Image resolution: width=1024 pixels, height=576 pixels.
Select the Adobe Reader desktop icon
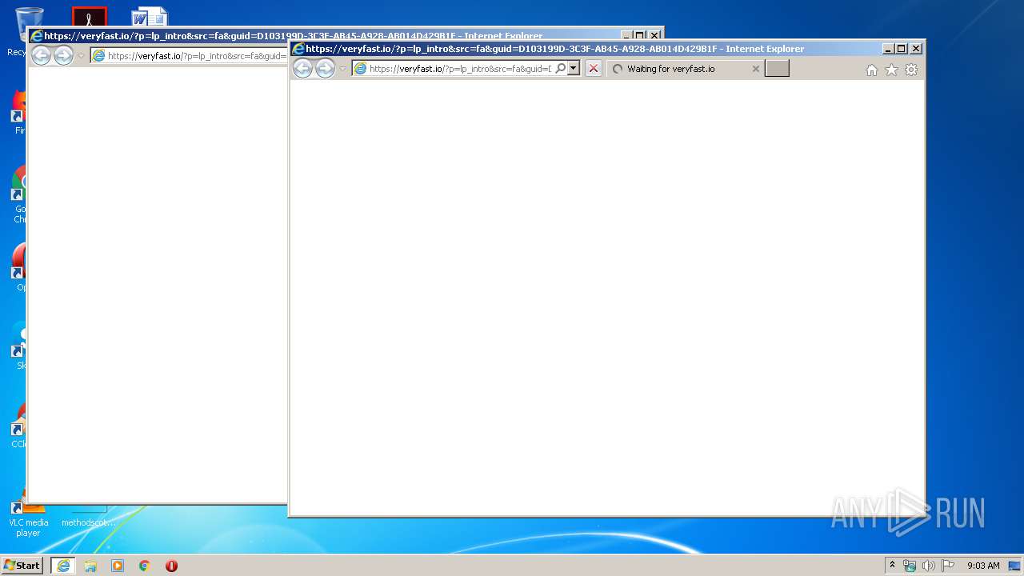(90, 17)
